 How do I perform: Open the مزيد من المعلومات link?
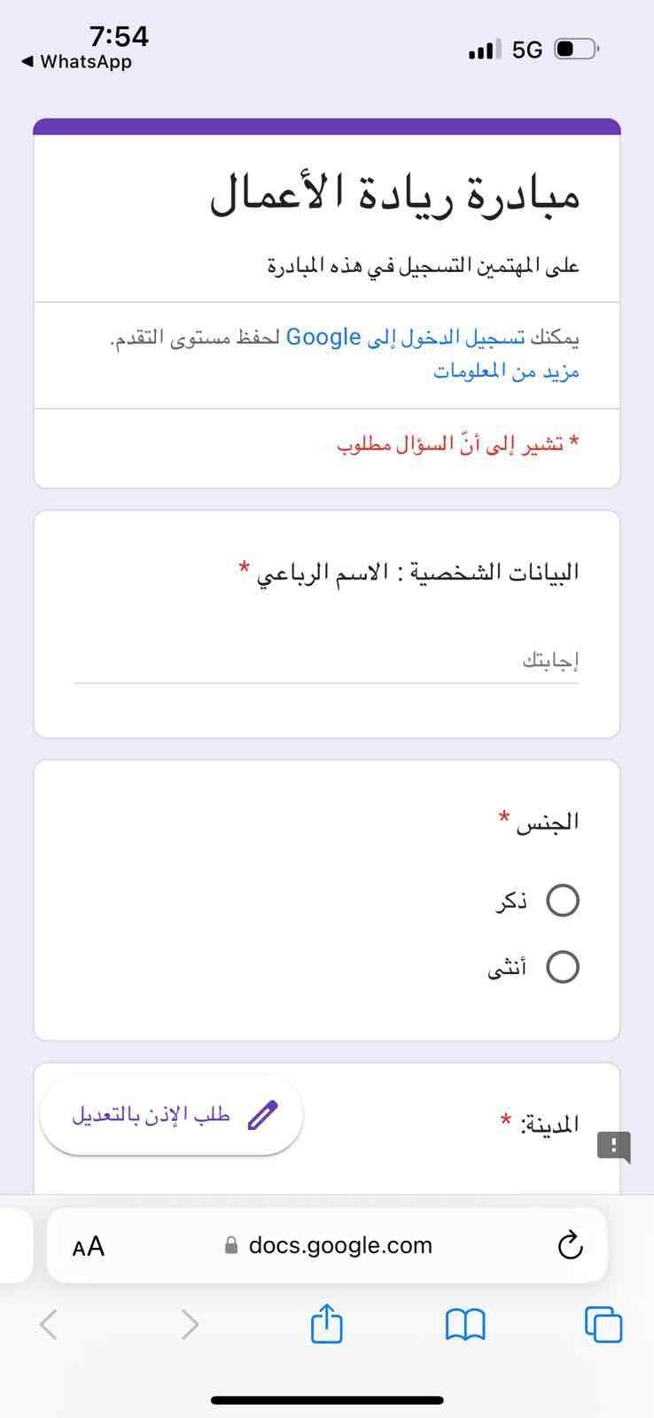pyautogui.click(x=506, y=371)
